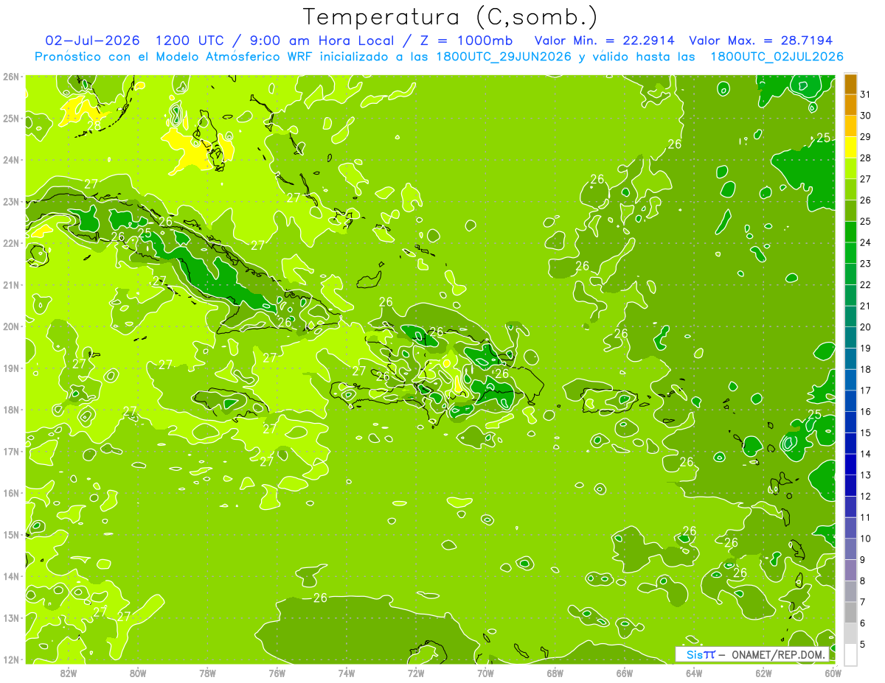Click the '1200 UTC' time text
Image resolution: width=885 pixels, height=683 pixels.
(190, 41)
